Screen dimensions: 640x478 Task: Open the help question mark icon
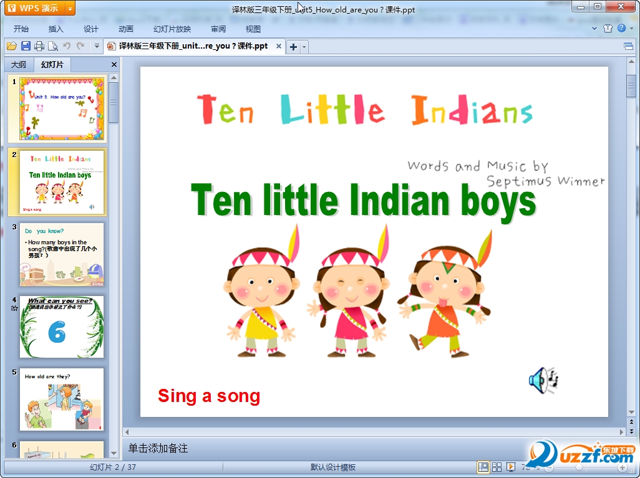621,28
